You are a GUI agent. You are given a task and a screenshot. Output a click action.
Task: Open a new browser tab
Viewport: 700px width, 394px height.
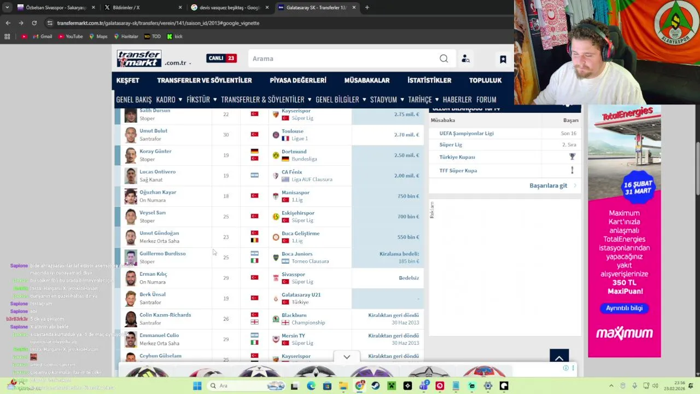pos(367,8)
